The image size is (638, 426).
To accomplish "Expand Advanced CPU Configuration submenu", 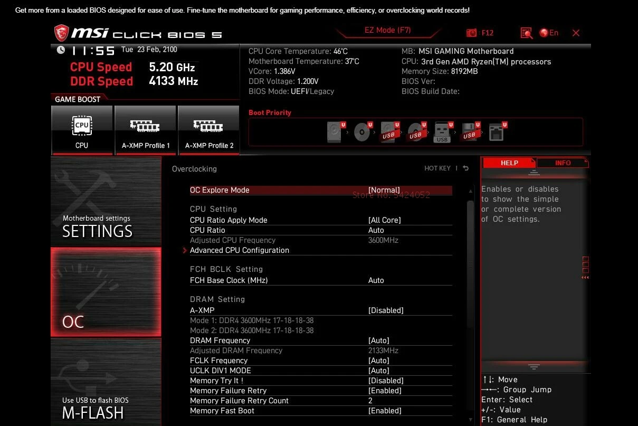I will 240,250.
